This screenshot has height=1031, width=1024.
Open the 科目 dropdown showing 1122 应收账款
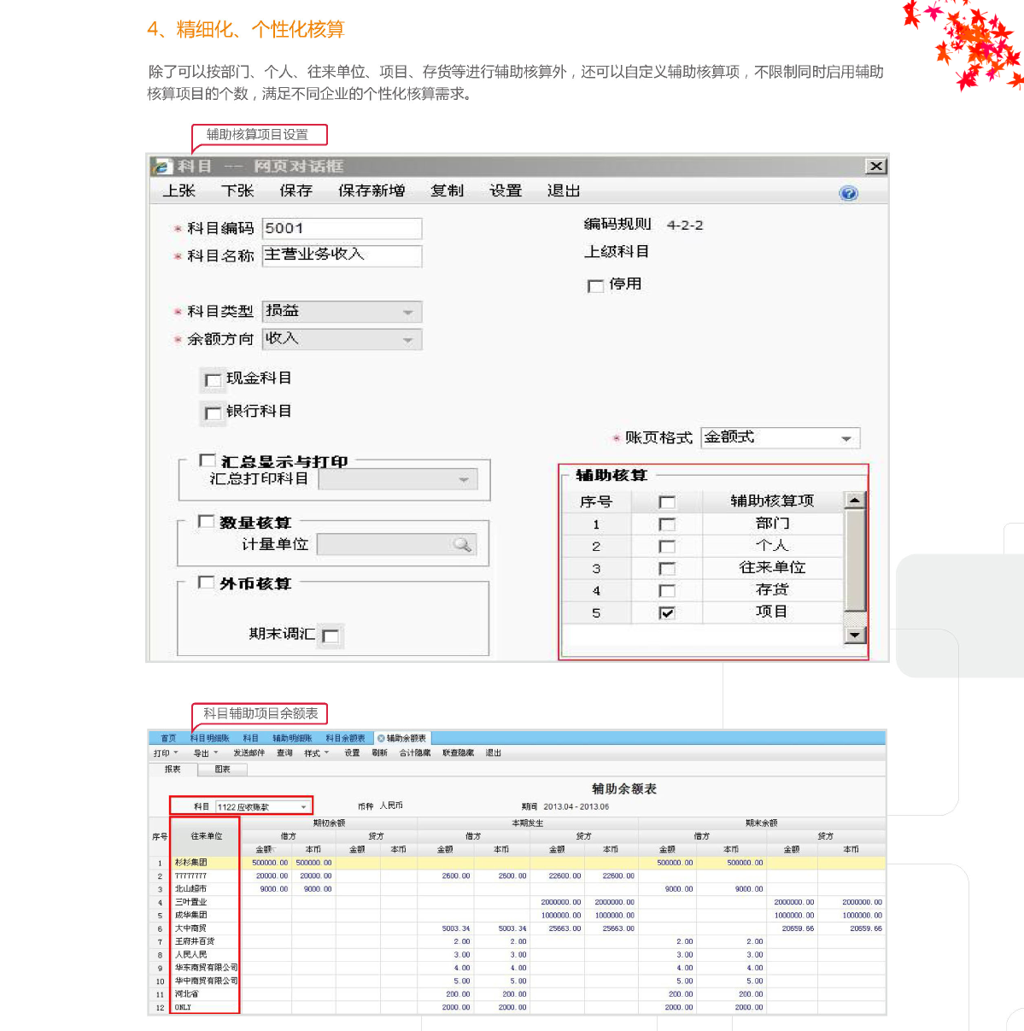coord(303,807)
